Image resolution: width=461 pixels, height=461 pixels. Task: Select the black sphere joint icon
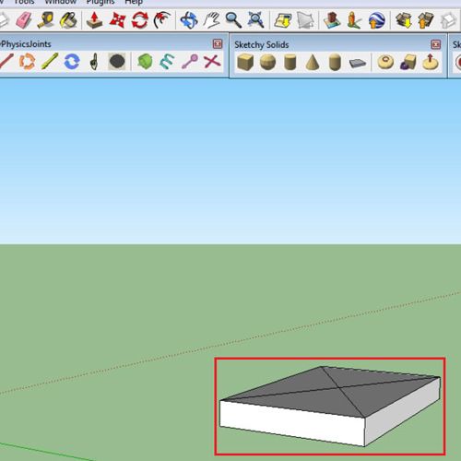[117, 61]
